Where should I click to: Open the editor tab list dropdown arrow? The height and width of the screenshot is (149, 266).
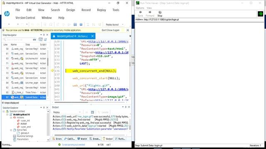pos(130,36)
